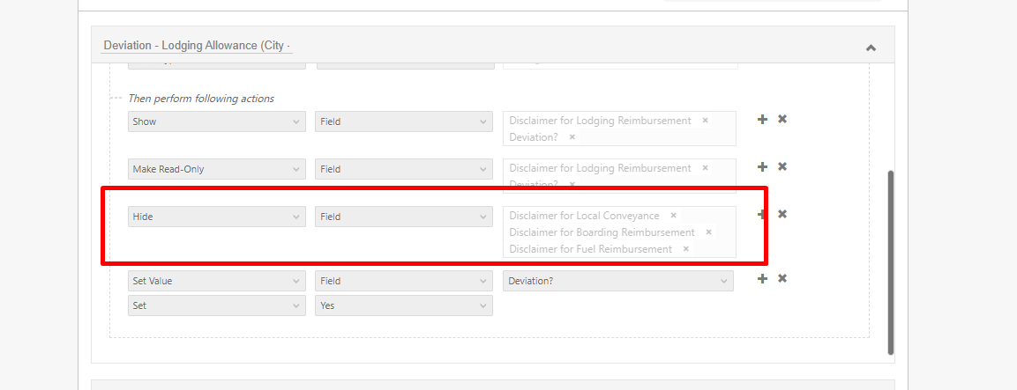Open the Hide action dropdown
Viewport: 1017px width, 390px height.
pyautogui.click(x=217, y=217)
